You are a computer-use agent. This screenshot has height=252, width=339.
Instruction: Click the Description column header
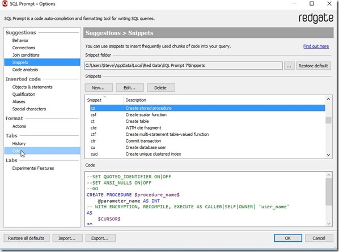pos(136,100)
